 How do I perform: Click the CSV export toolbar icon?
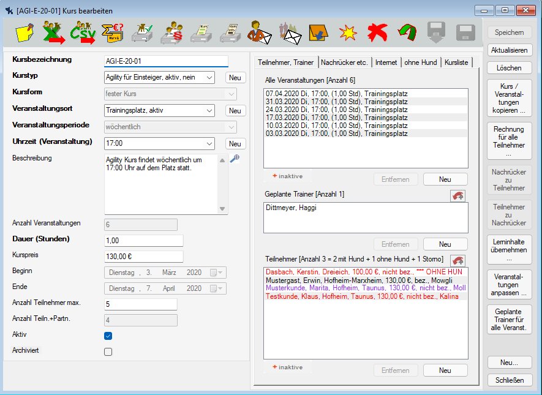tap(83, 32)
